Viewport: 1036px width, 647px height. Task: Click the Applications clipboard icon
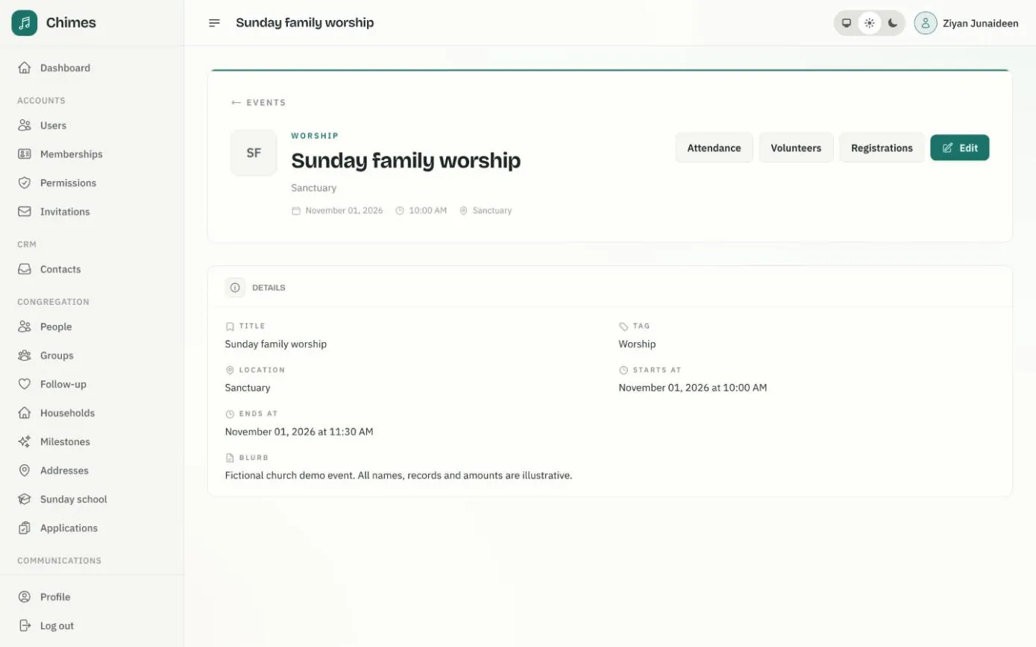pos(25,528)
